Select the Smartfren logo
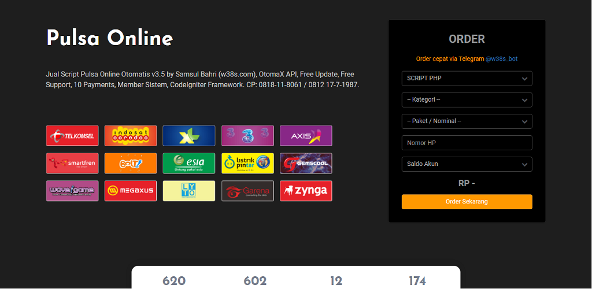The height and width of the screenshot is (289, 592). (x=72, y=164)
